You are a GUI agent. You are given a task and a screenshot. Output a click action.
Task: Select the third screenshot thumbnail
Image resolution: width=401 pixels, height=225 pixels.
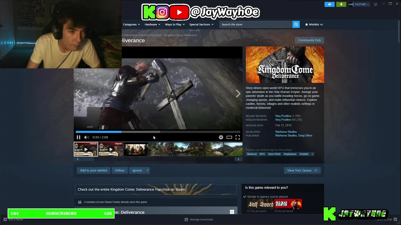pyautogui.click(x=136, y=149)
